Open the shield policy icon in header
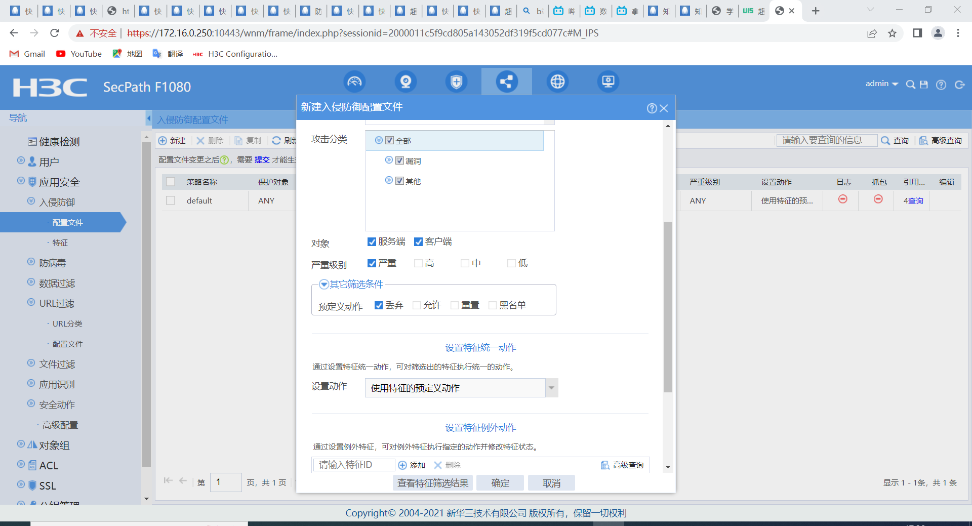Screen dimensions: 972x526 (x=456, y=82)
